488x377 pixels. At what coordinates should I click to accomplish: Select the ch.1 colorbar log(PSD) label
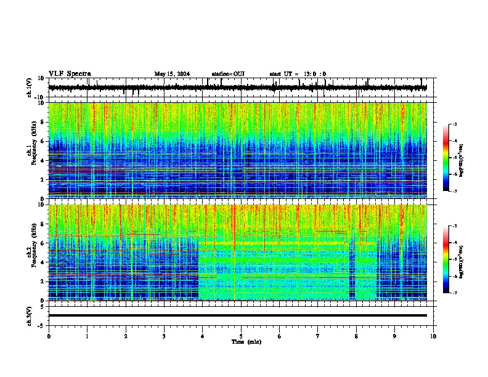click(x=461, y=161)
